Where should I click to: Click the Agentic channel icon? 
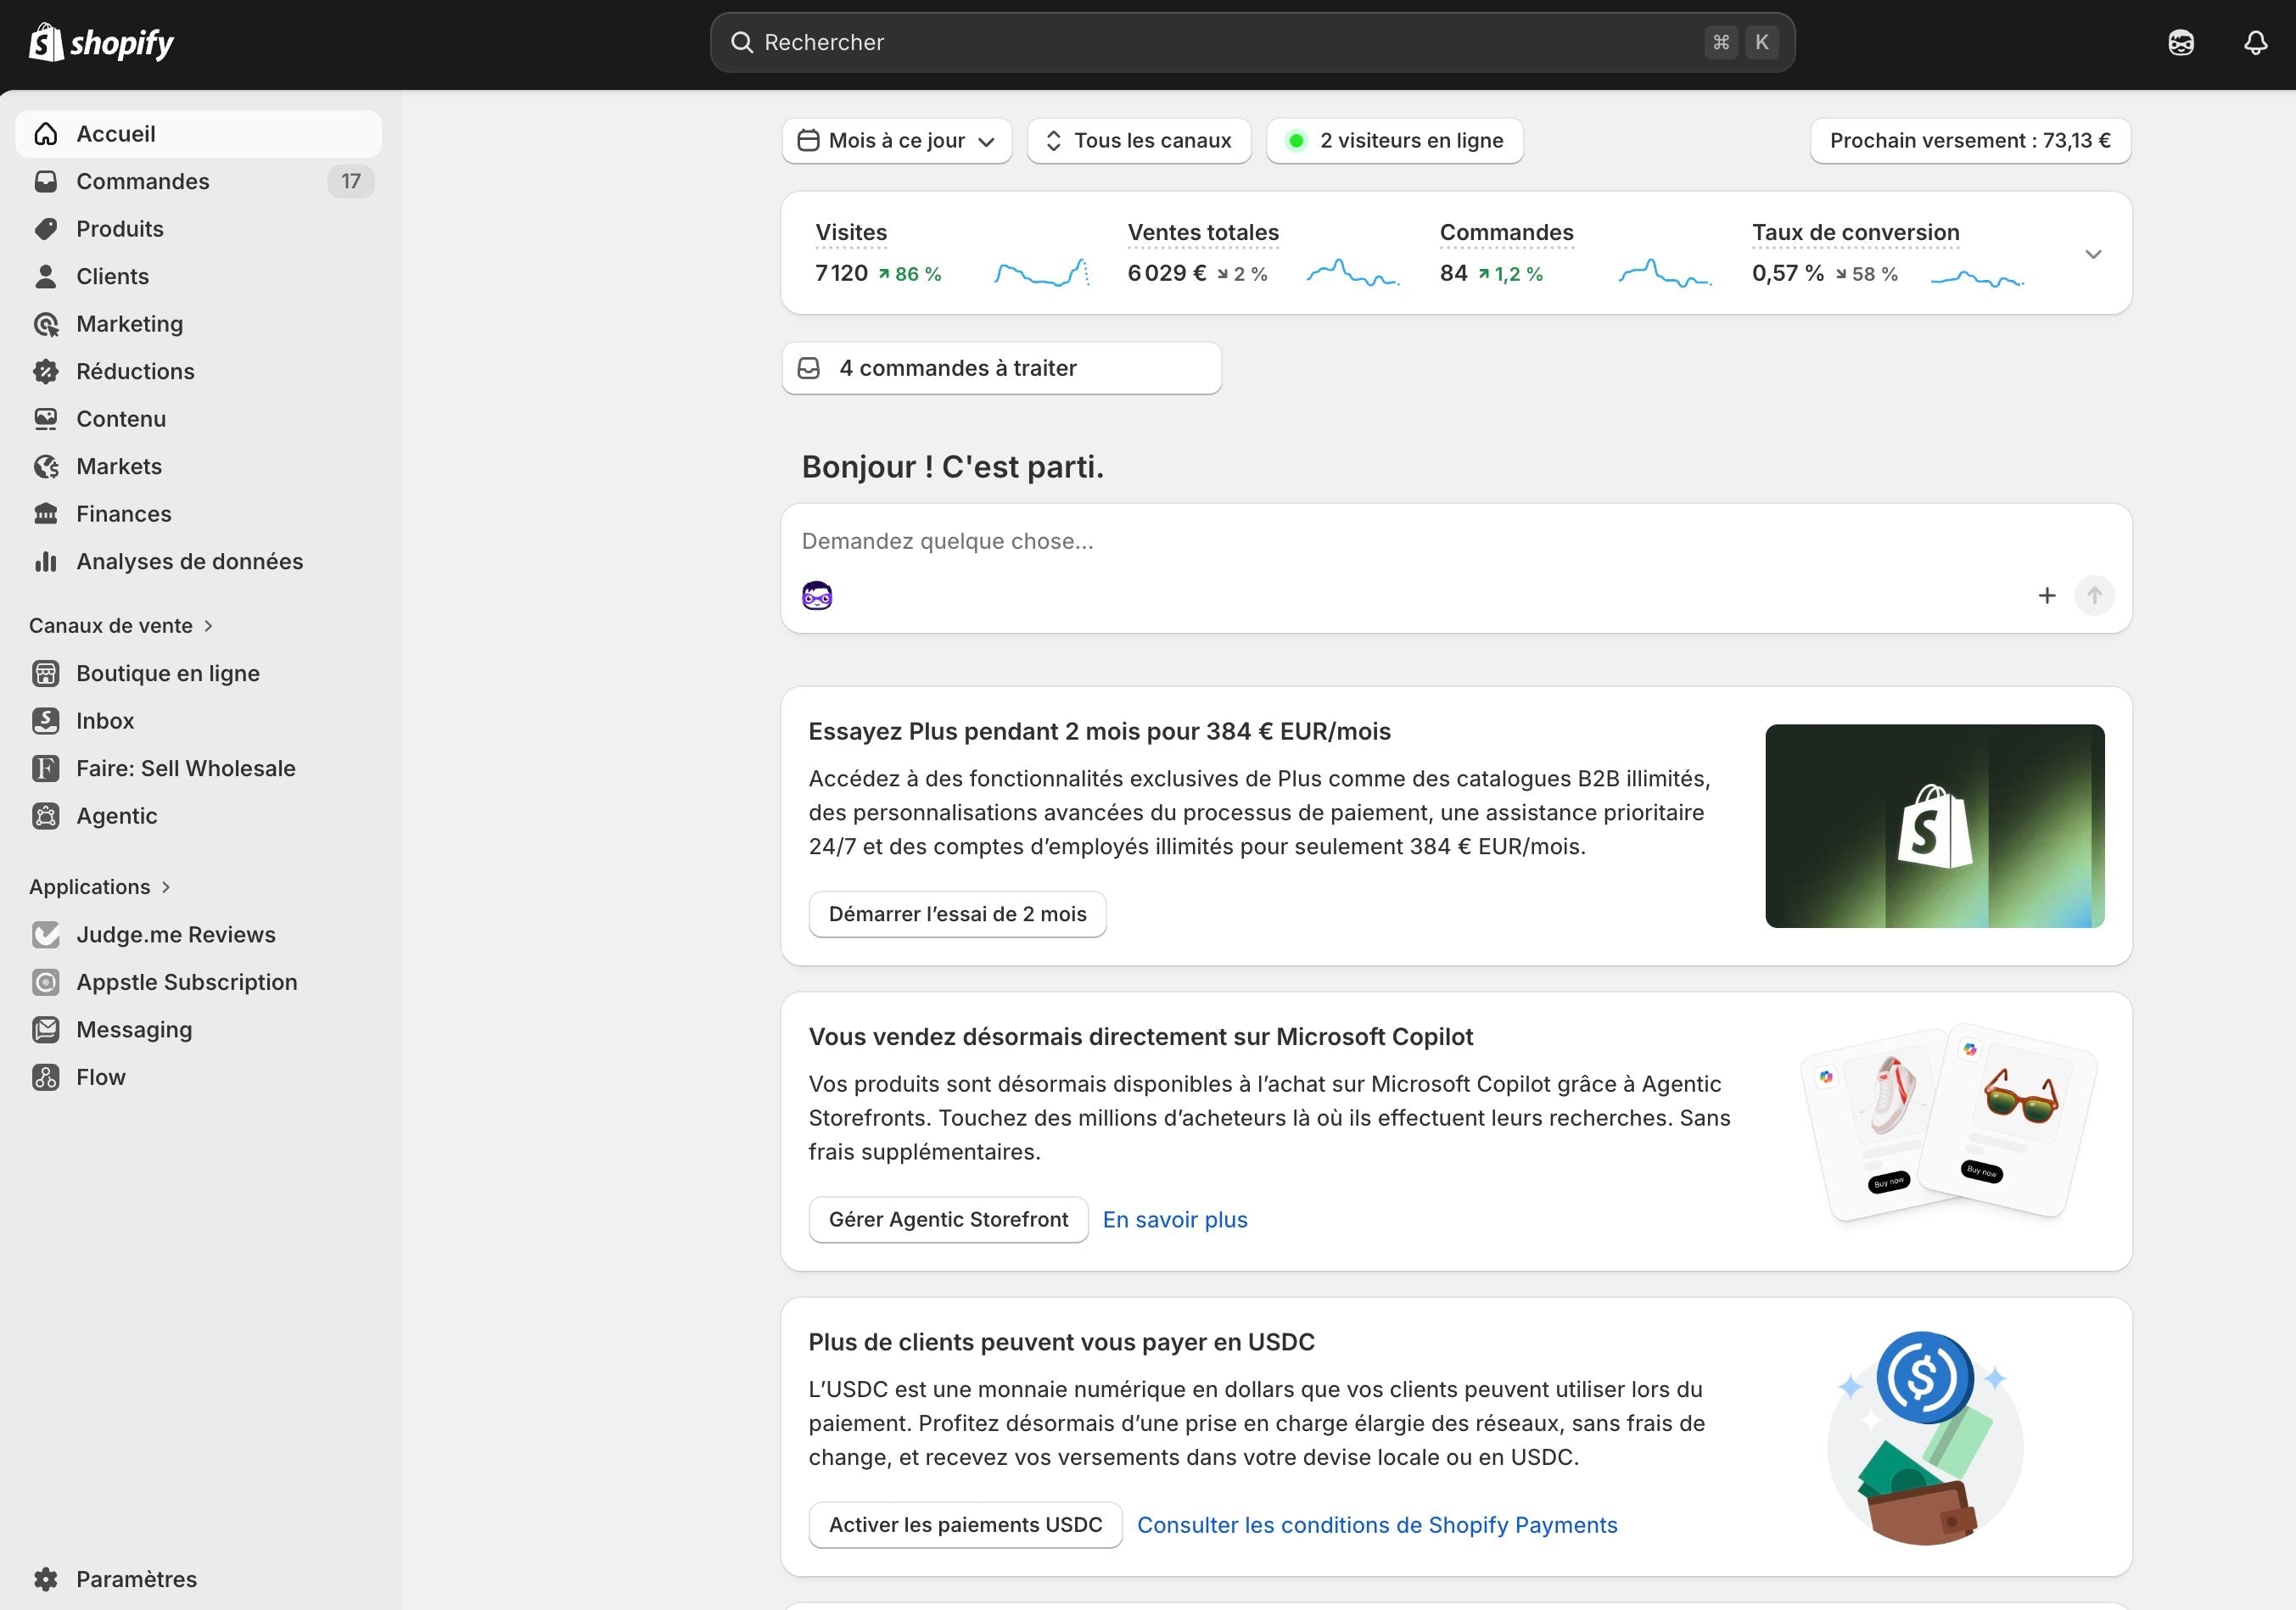46,816
